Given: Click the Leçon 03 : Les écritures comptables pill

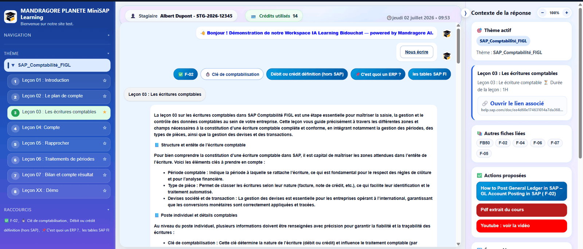Looking at the screenshot, I should [165, 94].
